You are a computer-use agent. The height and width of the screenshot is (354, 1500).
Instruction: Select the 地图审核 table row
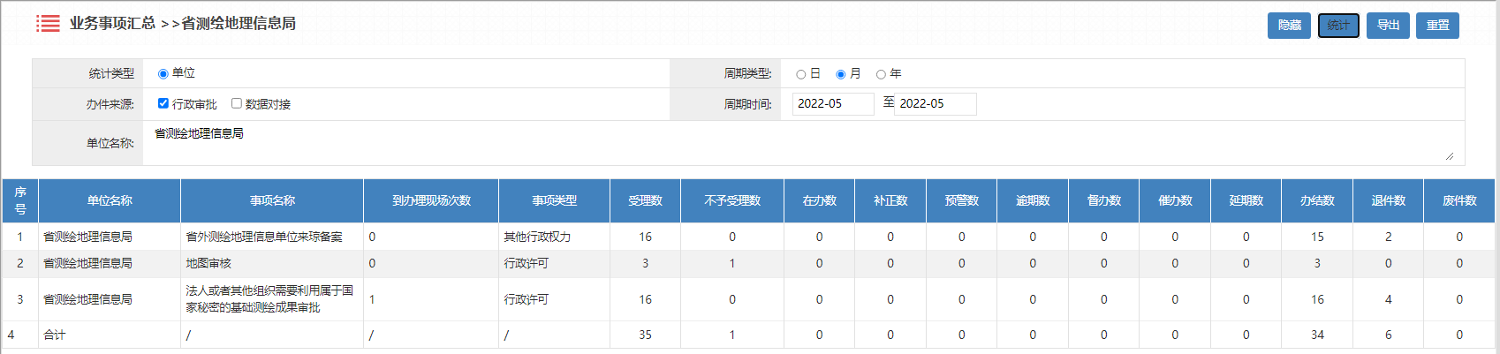point(208,264)
